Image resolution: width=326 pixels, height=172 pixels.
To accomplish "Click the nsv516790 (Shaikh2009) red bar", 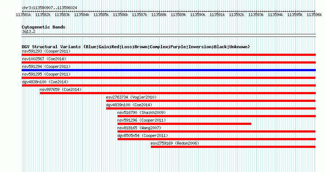I will 216,116.
